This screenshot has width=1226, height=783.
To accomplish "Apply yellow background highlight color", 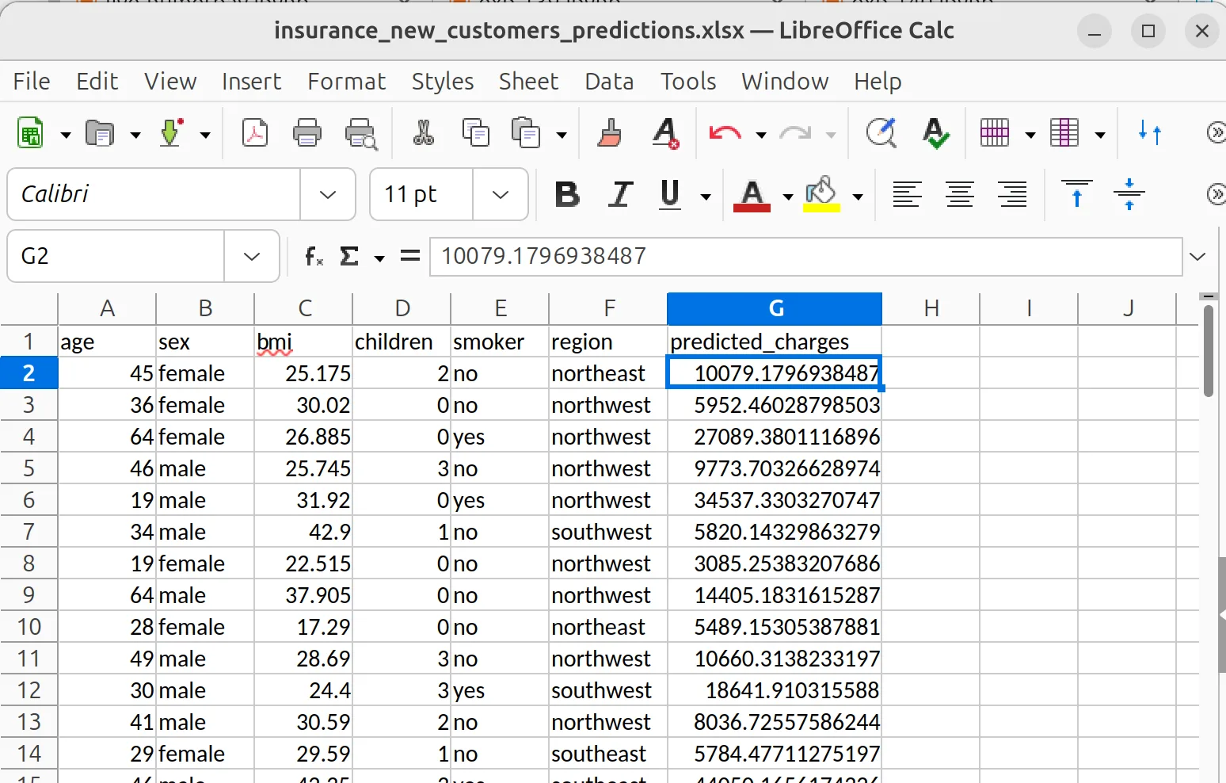I will [821, 196].
